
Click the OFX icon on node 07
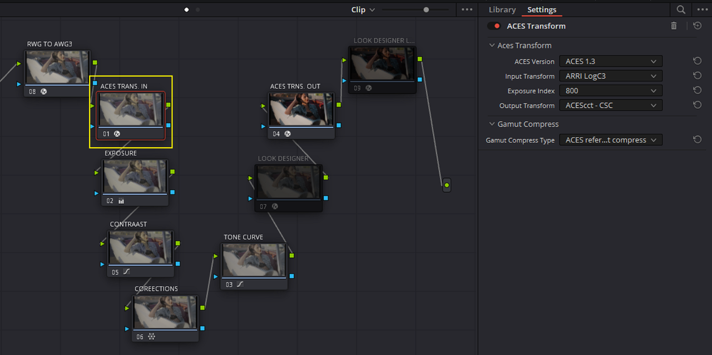coord(274,207)
